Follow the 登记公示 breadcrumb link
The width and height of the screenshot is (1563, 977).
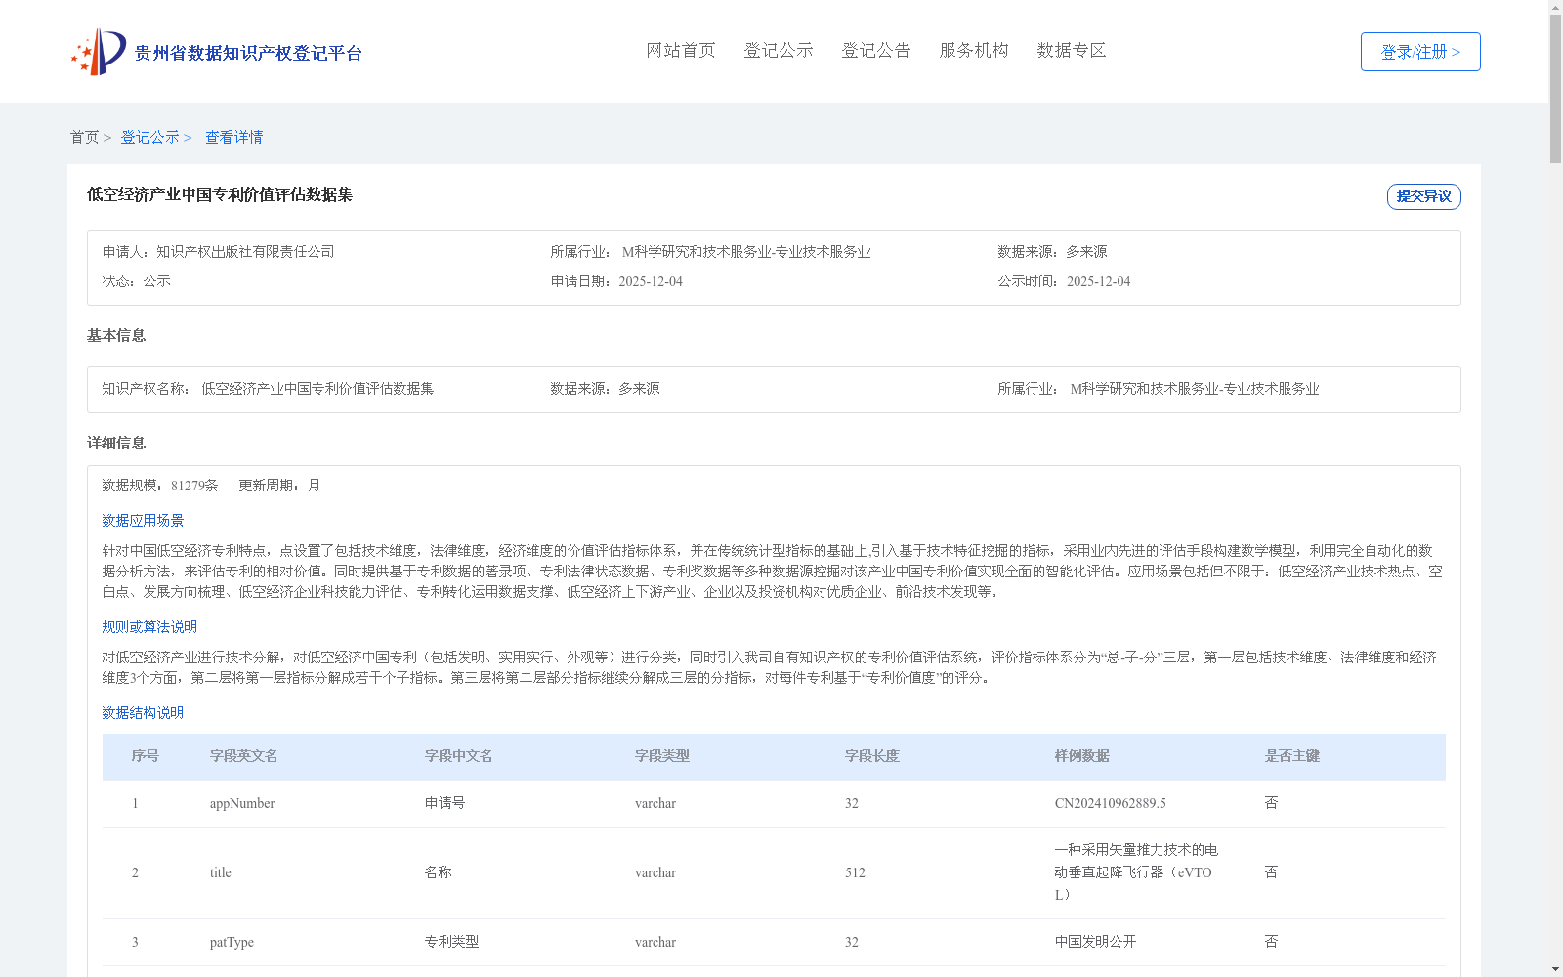149,138
